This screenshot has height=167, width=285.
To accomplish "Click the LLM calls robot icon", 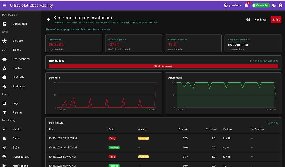I will [4, 77].
